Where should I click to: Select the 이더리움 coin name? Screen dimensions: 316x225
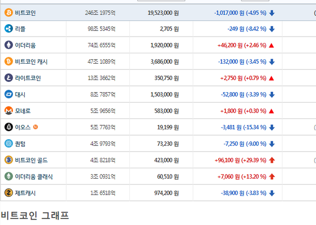[25, 45]
